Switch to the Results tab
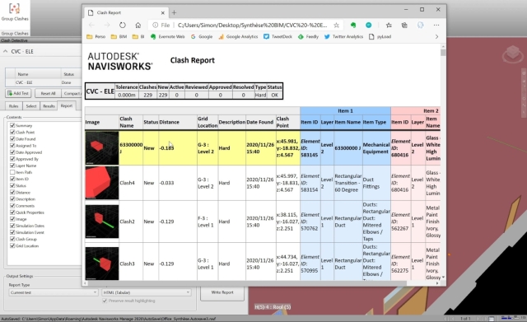 (49, 106)
